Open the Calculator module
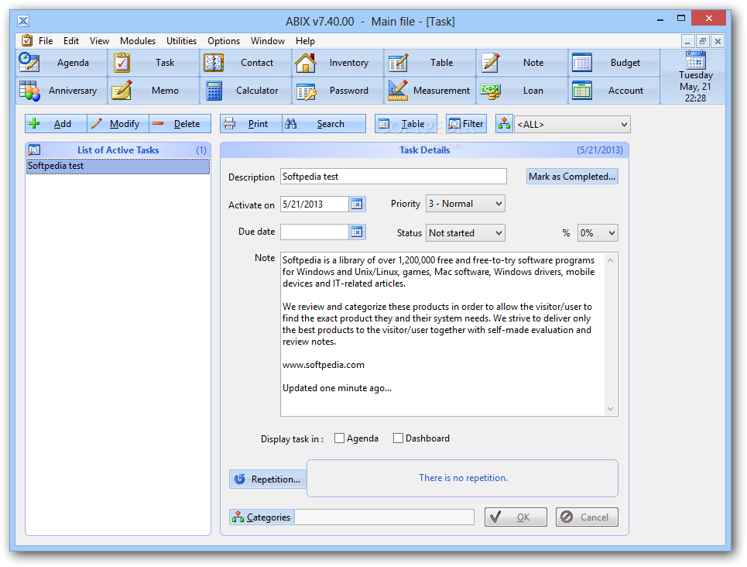This screenshot has height=567, width=747. click(x=245, y=90)
